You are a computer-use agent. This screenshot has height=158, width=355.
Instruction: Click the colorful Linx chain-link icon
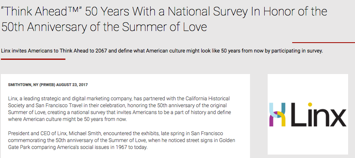click(278, 115)
